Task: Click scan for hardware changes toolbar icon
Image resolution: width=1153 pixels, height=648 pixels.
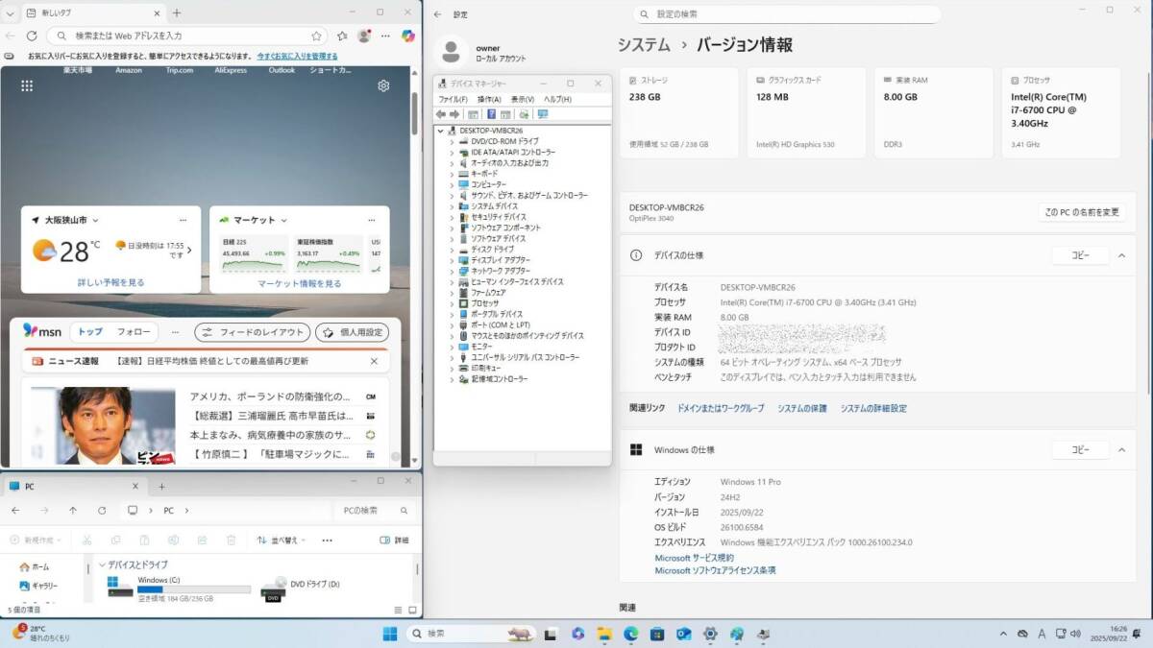Action: (x=543, y=114)
